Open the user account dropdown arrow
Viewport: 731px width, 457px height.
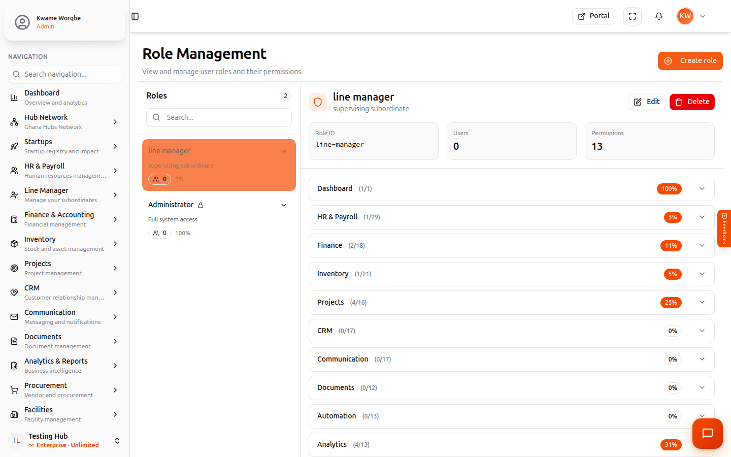click(x=703, y=16)
